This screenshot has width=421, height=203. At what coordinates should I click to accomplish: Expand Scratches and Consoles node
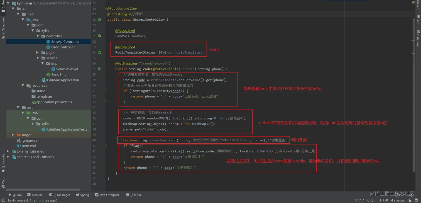click(x=8, y=157)
